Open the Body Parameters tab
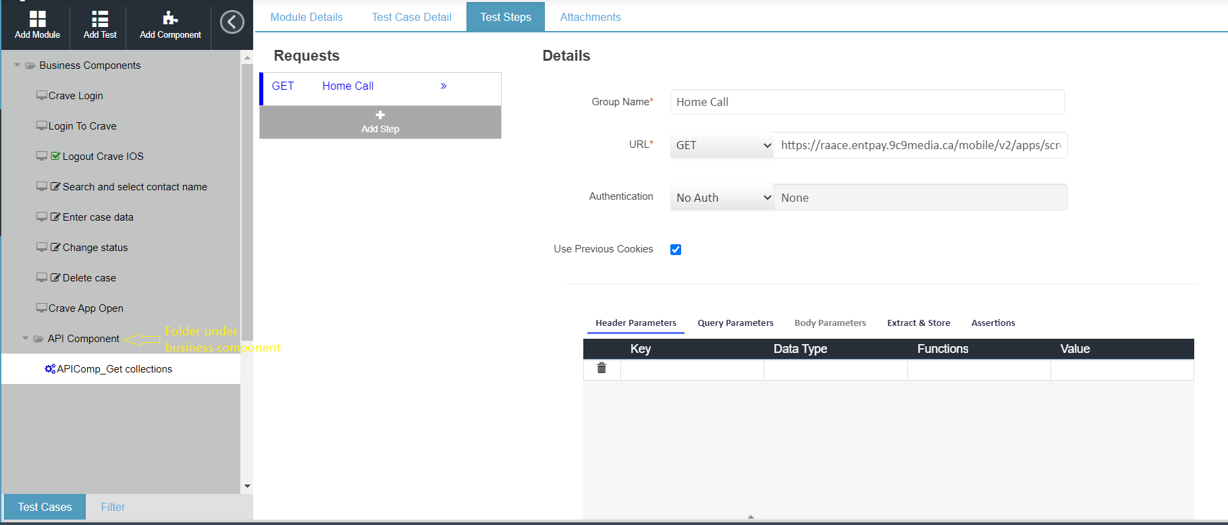1228x525 pixels. [x=830, y=323]
